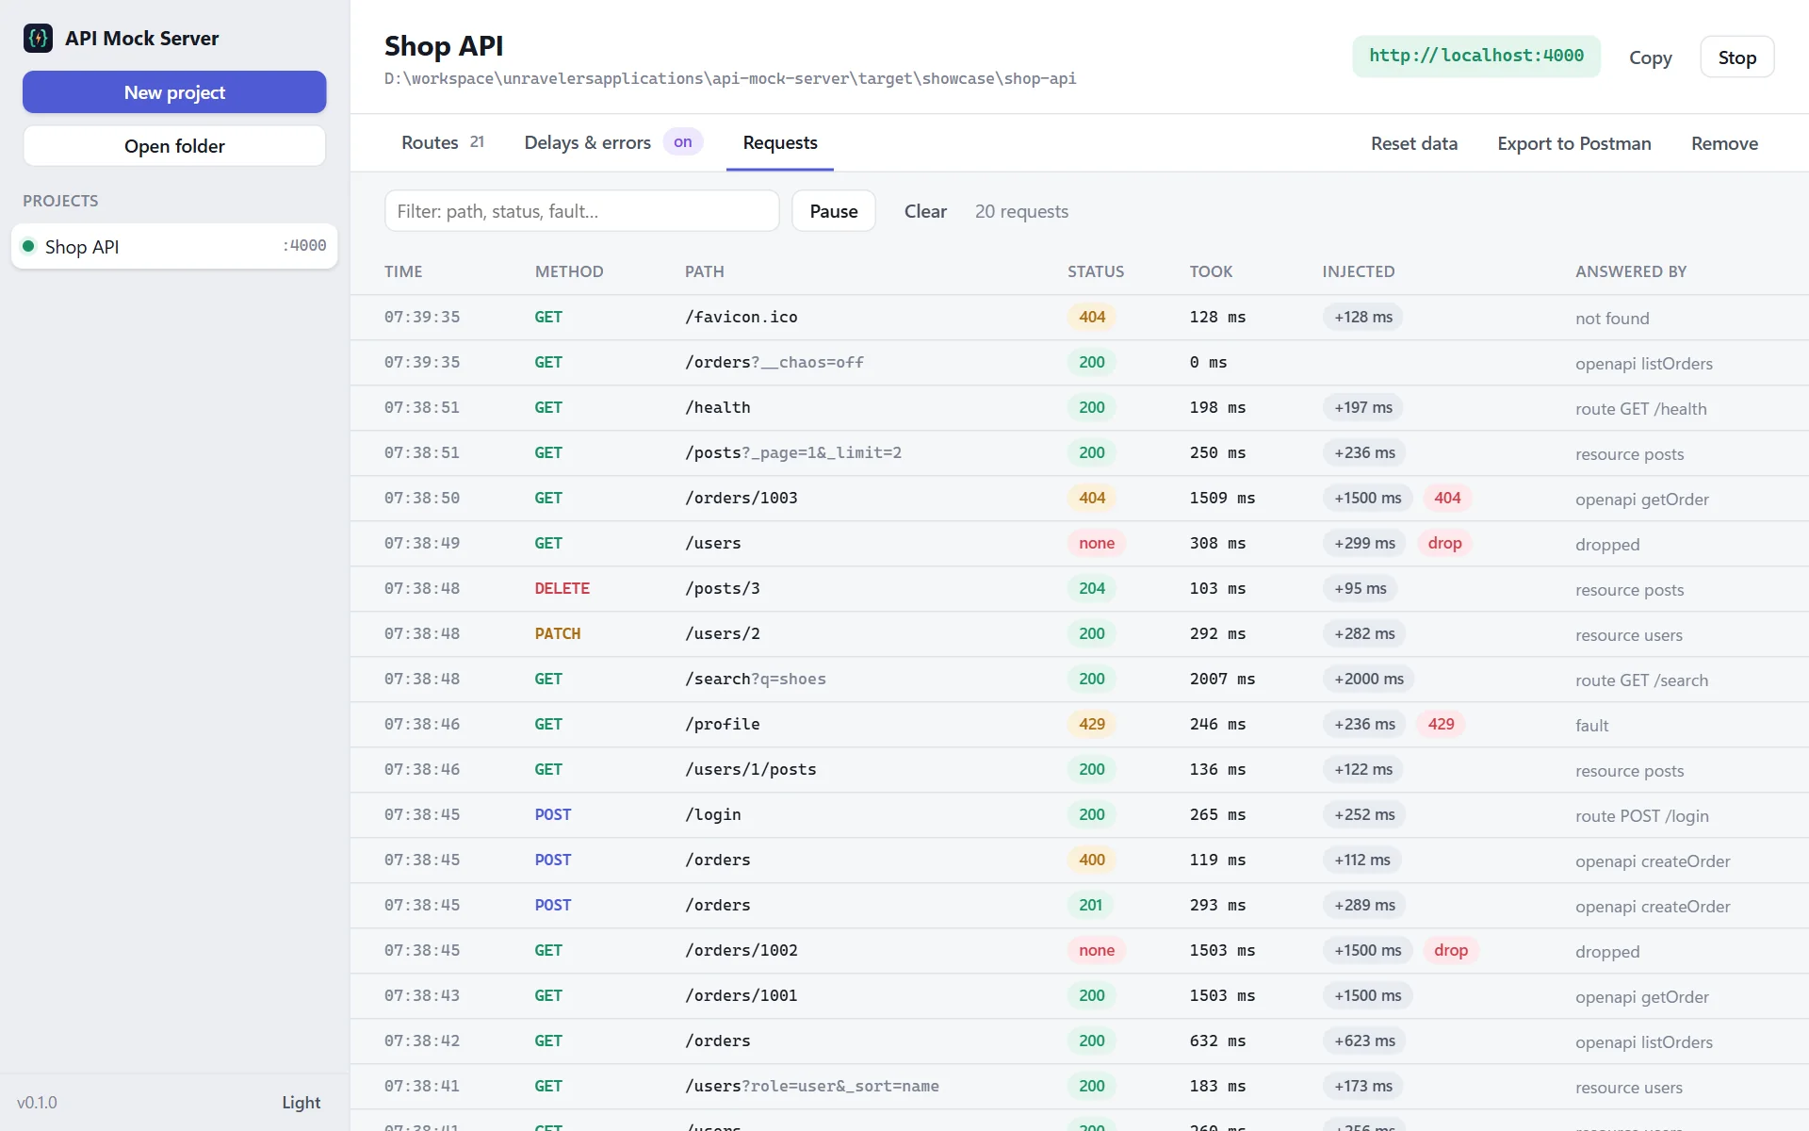Select the DELETE /posts/3 request
This screenshot has width=1809, height=1131.
[1079, 589]
